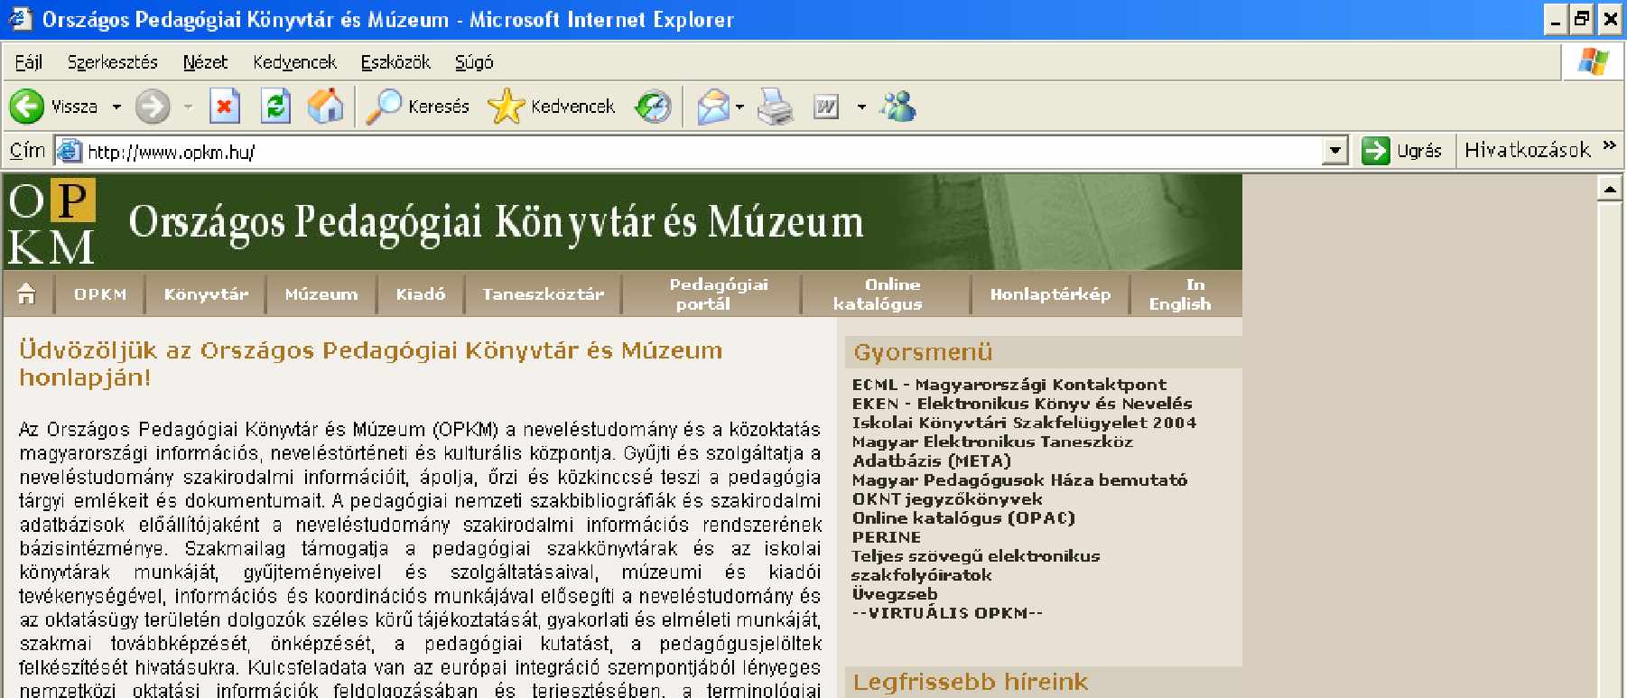Open the Nézet menu
This screenshot has height=698, width=1627.
205,61
